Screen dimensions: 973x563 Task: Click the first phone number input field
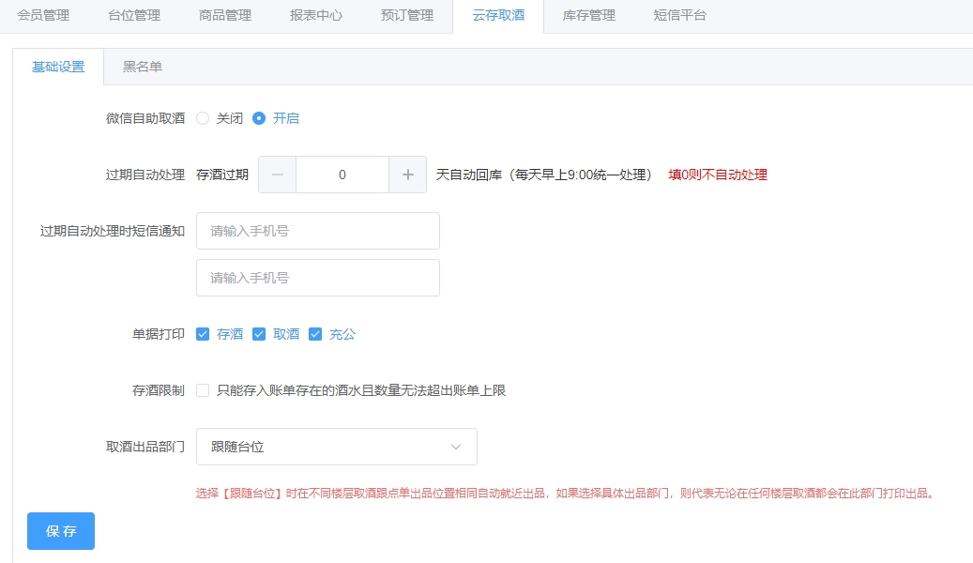317,231
